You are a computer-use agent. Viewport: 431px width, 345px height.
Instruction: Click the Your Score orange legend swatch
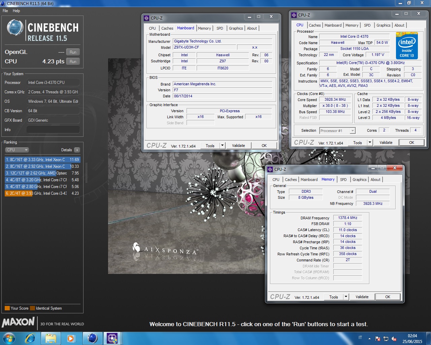[x=7, y=308]
